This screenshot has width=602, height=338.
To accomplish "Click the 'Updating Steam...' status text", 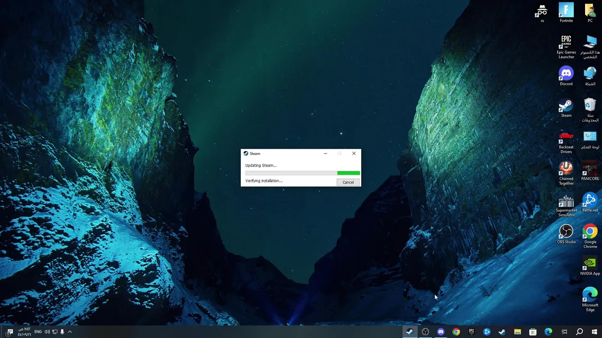I will click(261, 165).
